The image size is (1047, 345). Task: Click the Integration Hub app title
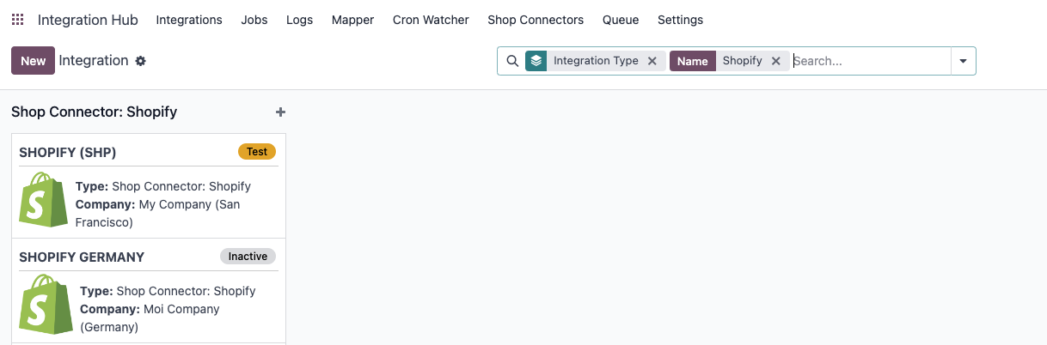pos(88,20)
